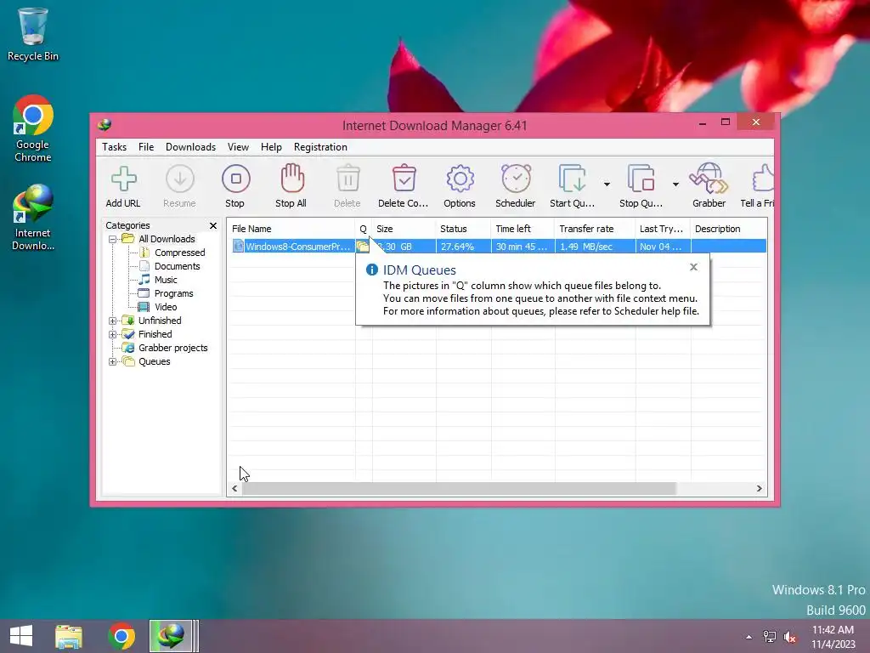This screenshot has width=870, height=653.
Task: Click the greyed Delete trash icon
Action: tap(347, 179)
